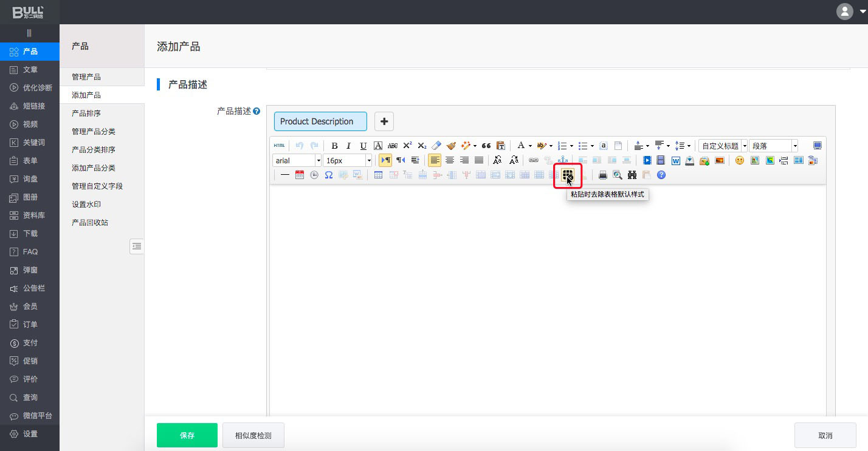
Task: Select the Product Description tab
Action: 320,121
